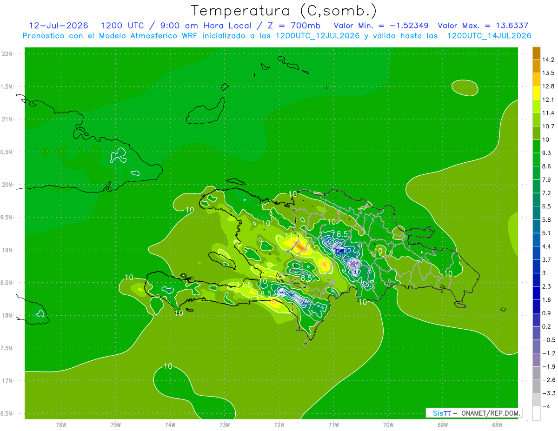Click the 3.7 colorbar label
This screenshot has width=558, height=431.
coord(547,260)
